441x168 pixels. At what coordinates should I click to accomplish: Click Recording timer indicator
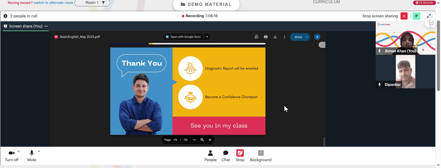[200, 16]
